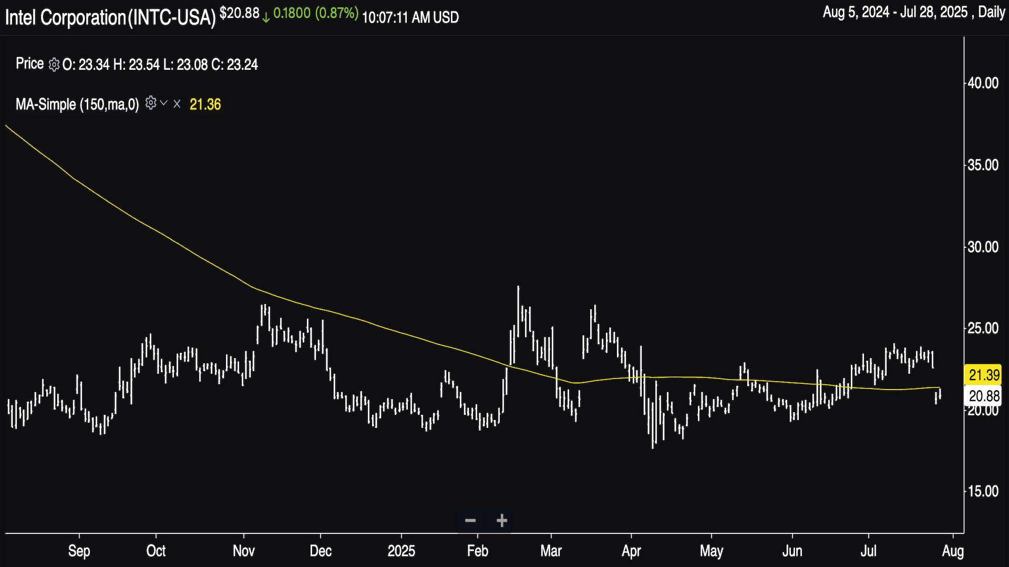Click the yellow 21.39 axis price tag
This screenshot has width=1009, height=567.
[x=983, y=375]
